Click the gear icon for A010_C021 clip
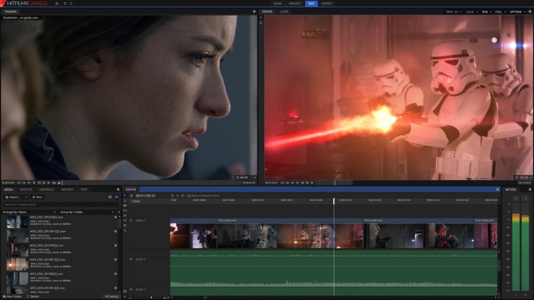 click(115, 217)
